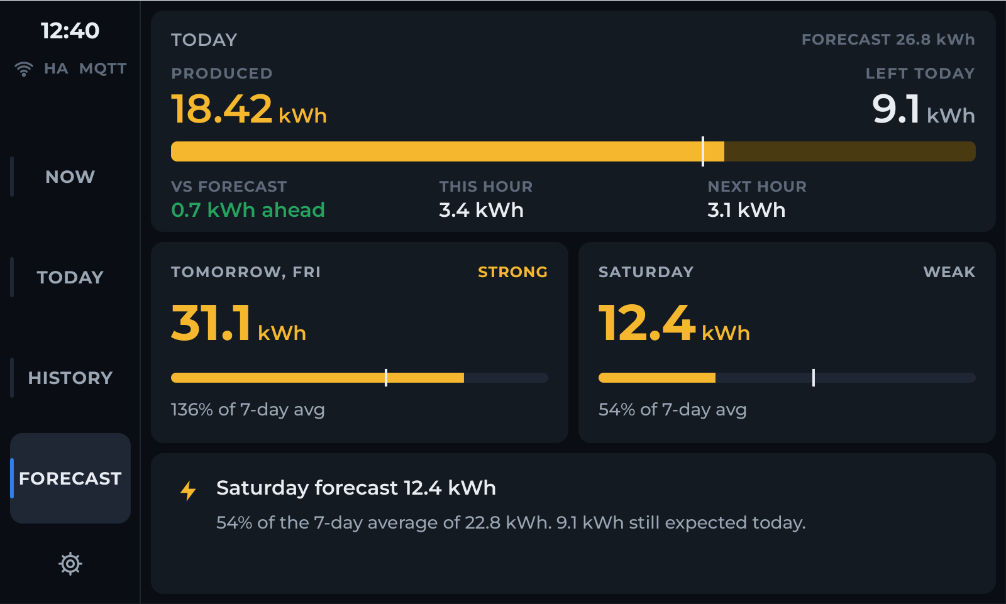
Task: Click the MQTT connection indicator
Action: (103, 69)
